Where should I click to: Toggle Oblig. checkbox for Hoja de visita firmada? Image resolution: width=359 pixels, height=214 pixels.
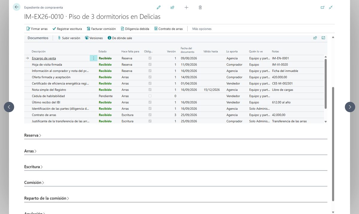[150, 64]
